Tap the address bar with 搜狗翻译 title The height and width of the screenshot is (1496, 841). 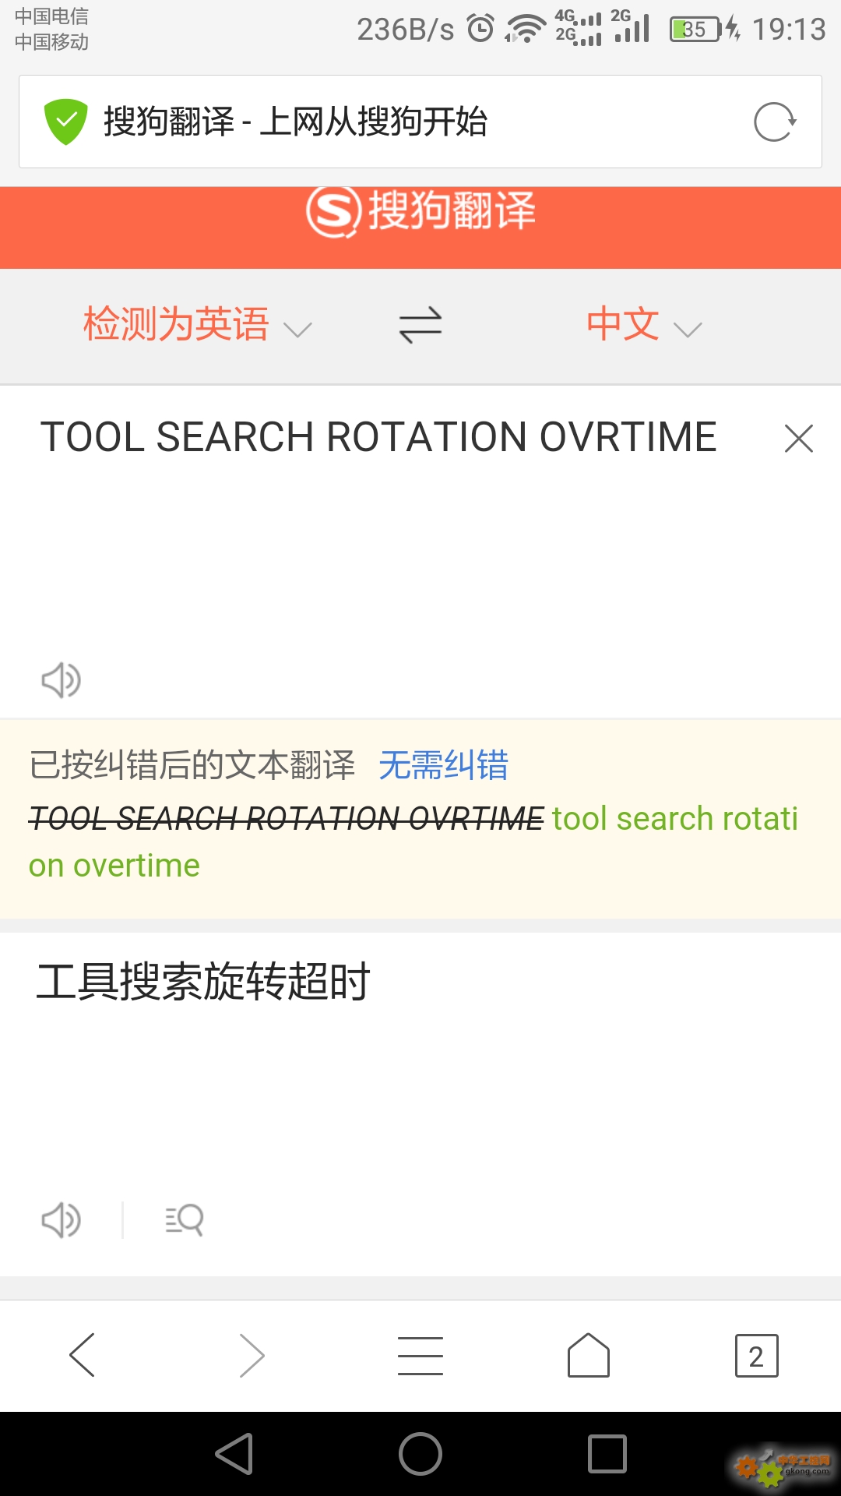420,122
